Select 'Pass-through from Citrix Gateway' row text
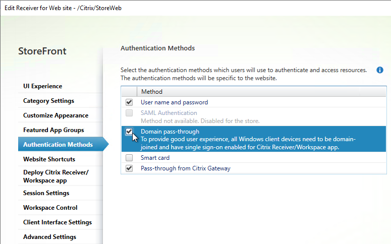Image resolution: width=391 pixels, height=244 pixels. tap(186, 168)
